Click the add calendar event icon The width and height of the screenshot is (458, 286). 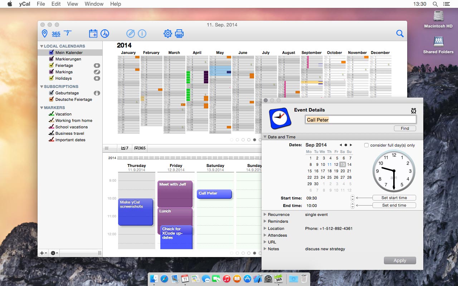[93, 34]
